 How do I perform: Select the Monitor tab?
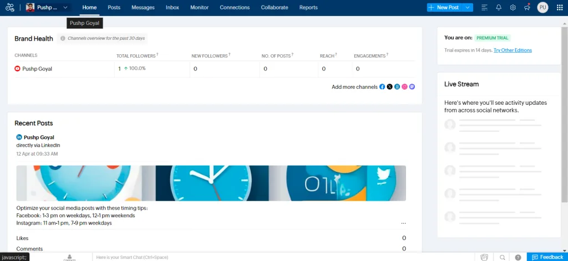200,8
